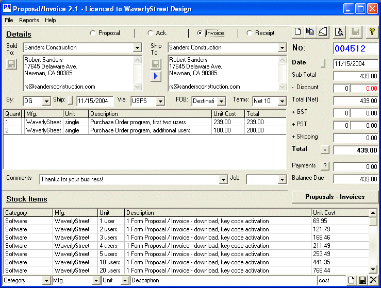Delete stock item with X icon
This screenshot has width=381, height=288.
(x=373, y=280)
